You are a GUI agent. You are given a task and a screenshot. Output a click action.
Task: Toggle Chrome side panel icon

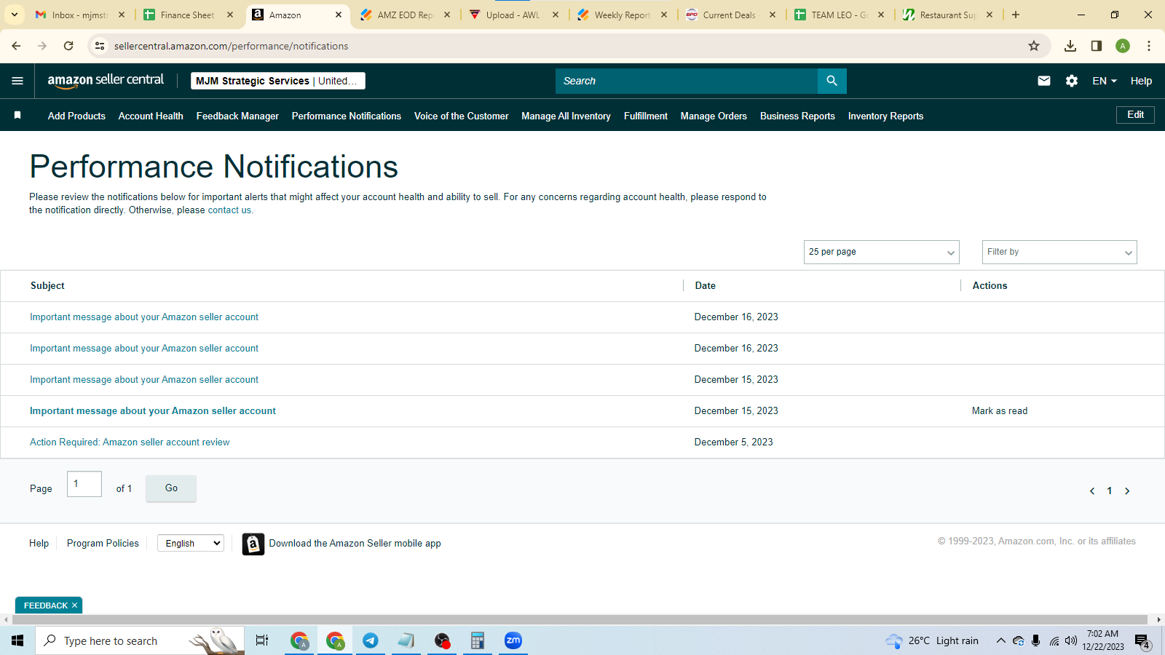click(1096, 46)
